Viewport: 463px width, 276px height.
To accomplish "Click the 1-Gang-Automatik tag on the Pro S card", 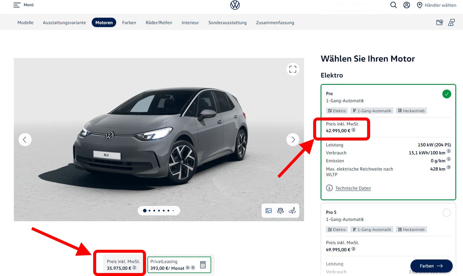I will pos(372,229).
